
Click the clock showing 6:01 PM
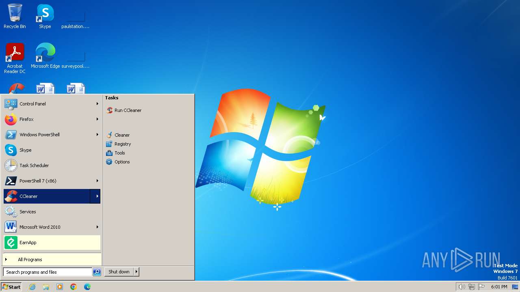tap(499, 287)
